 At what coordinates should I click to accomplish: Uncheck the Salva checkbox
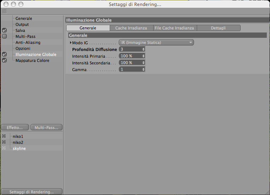pyautogui.click(x=5, y=30)
